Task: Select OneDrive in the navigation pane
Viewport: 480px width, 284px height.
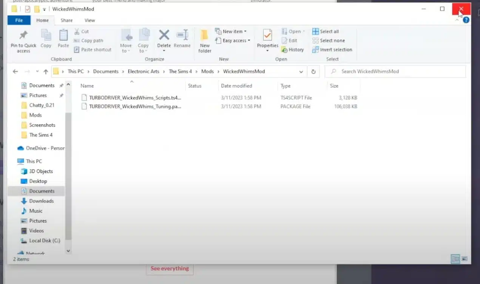Action: [41, 148]
